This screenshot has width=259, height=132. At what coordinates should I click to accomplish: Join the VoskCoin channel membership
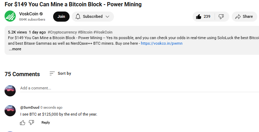[x=61, y=16]
